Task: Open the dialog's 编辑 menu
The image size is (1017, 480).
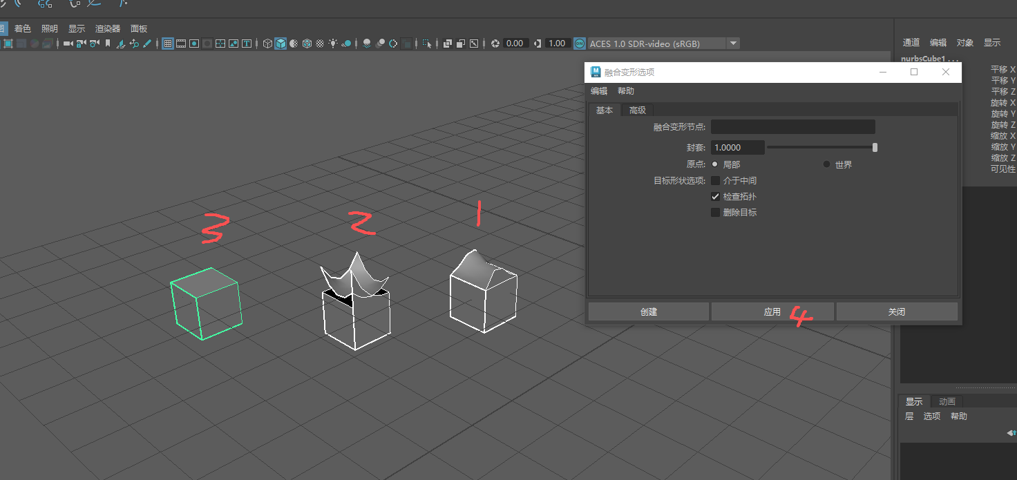Action: (599, 91)
